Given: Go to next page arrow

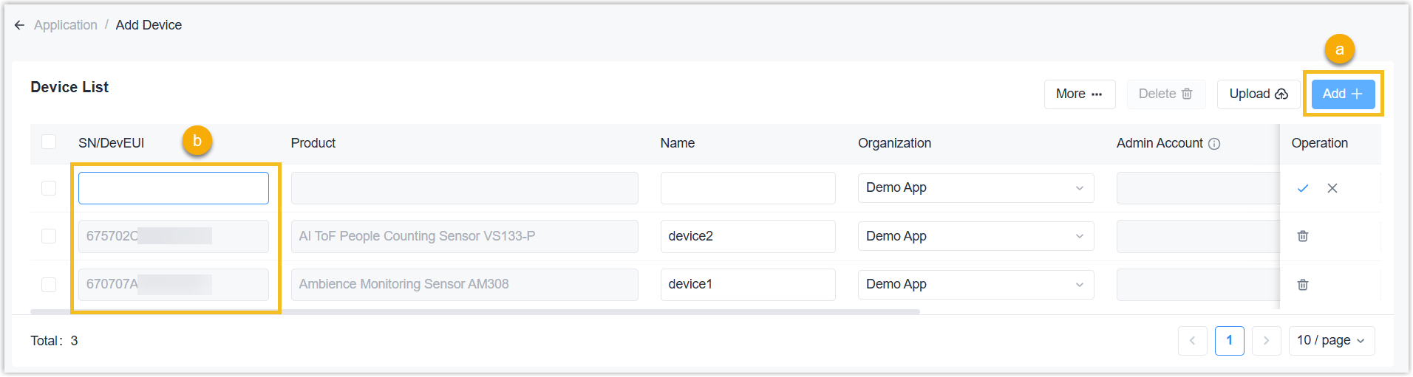Looking at the screenshot, I should coord(1266,341).
